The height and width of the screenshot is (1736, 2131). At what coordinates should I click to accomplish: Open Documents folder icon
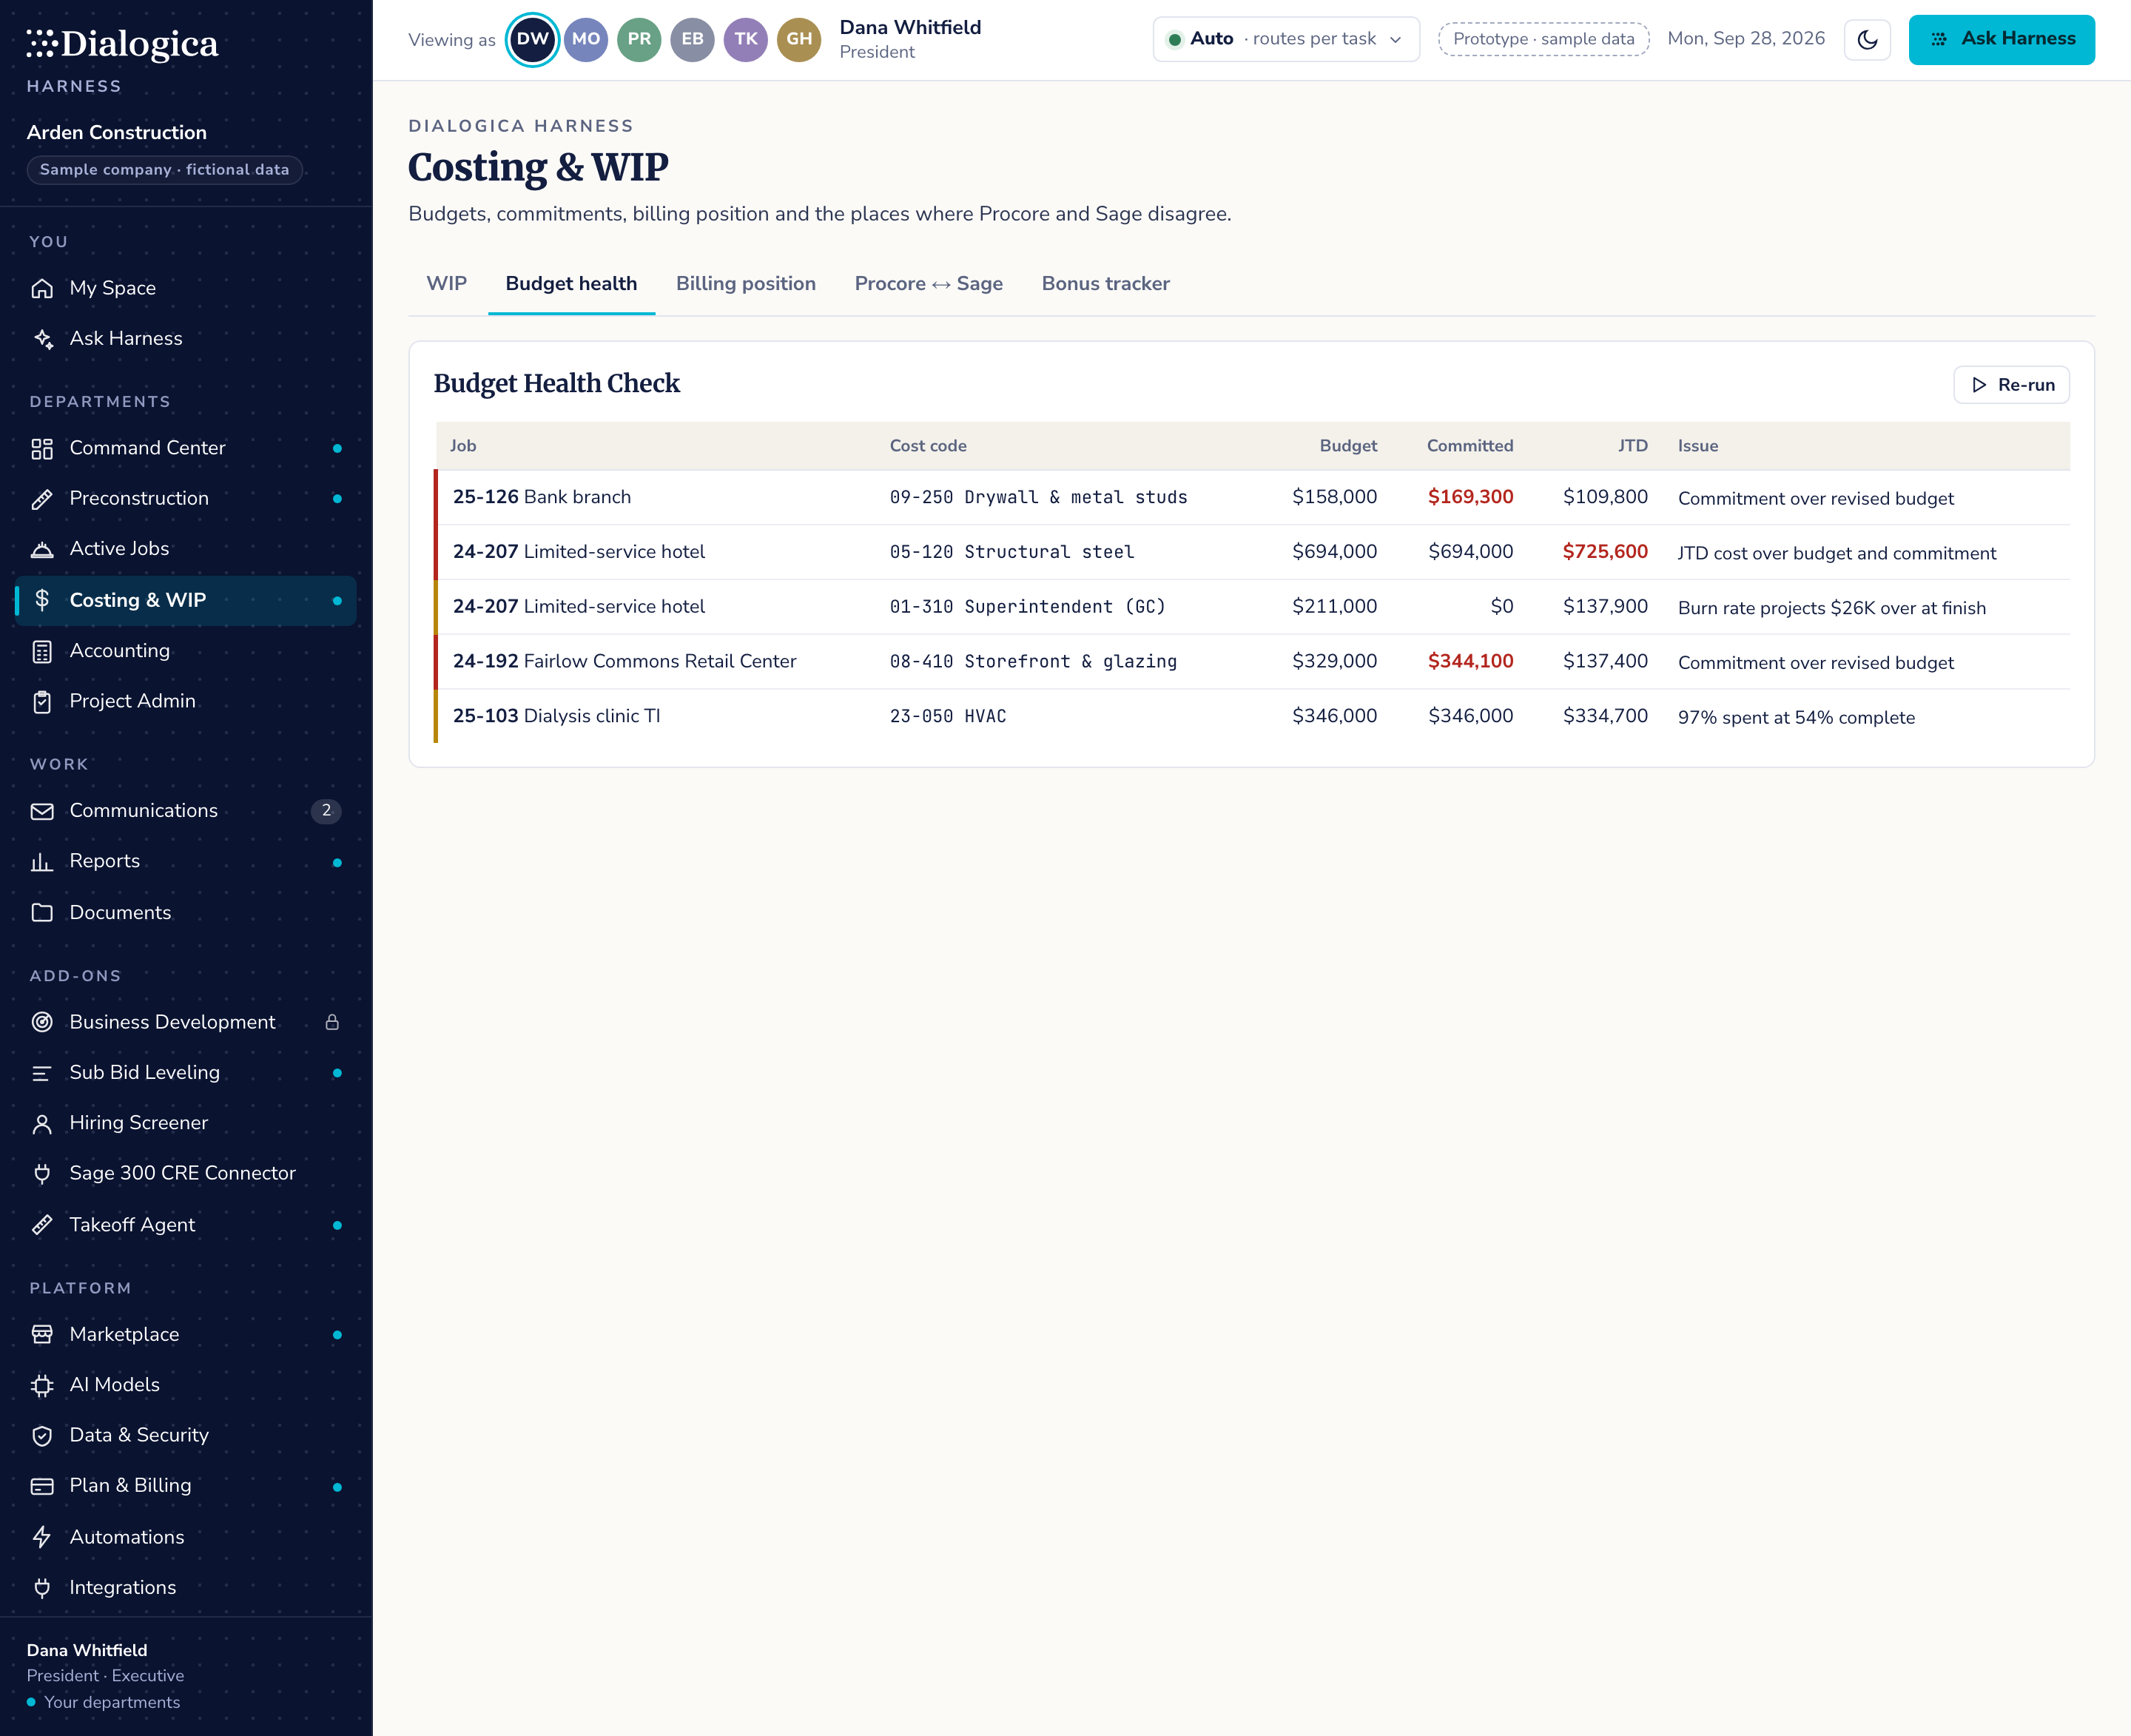[42, 912]
